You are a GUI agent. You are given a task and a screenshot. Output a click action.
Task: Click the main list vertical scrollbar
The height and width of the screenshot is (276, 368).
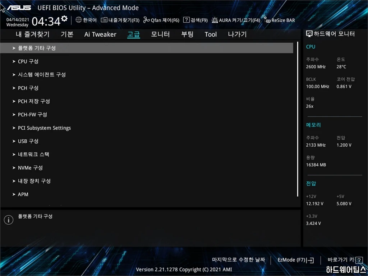coord(298,119)
